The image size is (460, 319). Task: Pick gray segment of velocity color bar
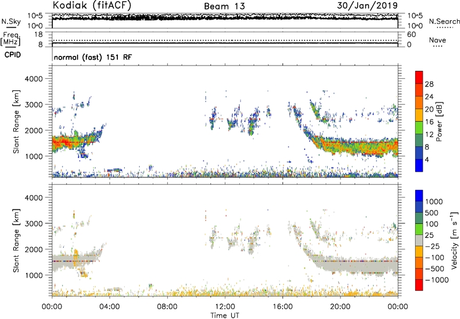[x=419, y=241]
